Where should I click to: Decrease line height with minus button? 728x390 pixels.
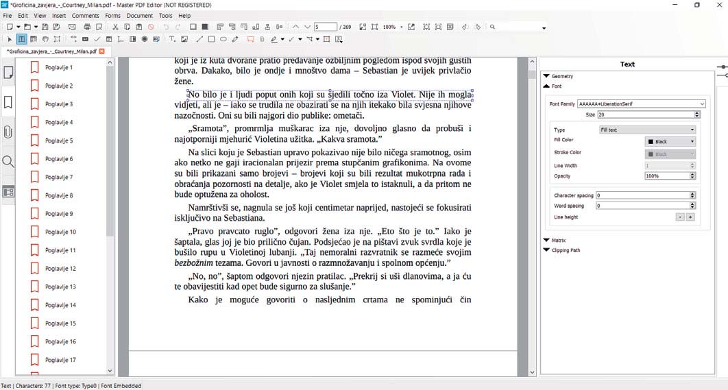click(x=680, y=217)
